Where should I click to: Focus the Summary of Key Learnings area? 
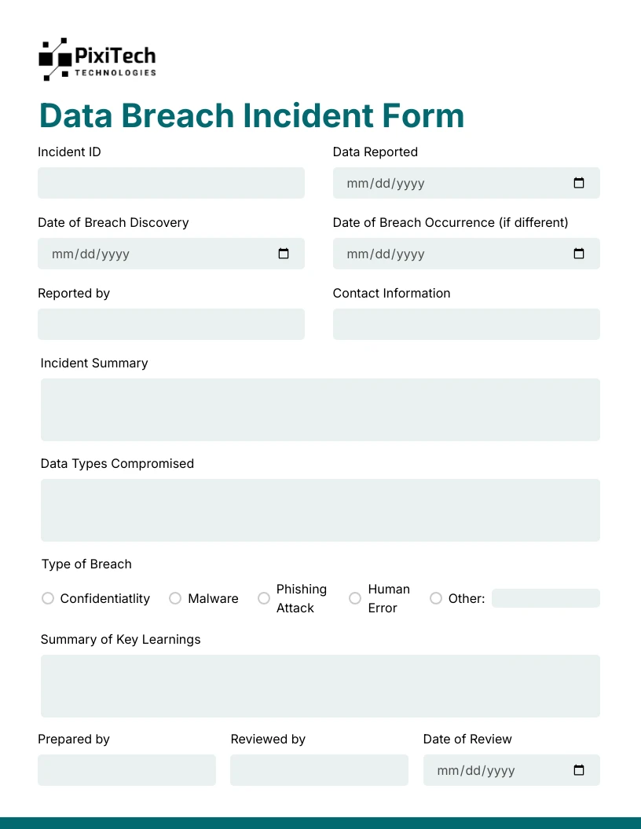click(320, 685)
